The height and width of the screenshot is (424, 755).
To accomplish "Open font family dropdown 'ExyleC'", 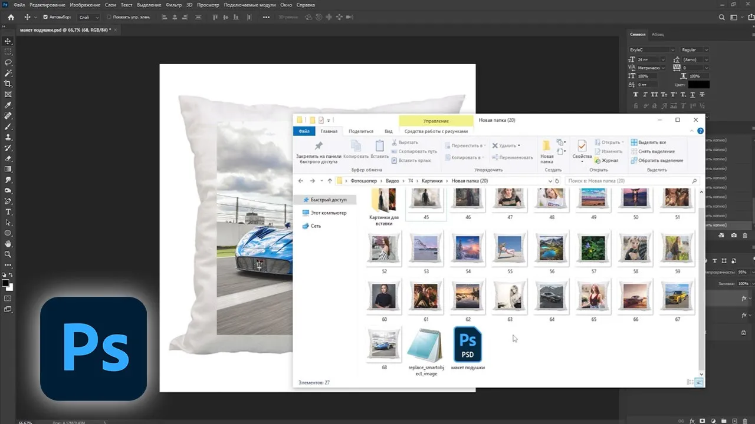I will [x=652, y=50].
